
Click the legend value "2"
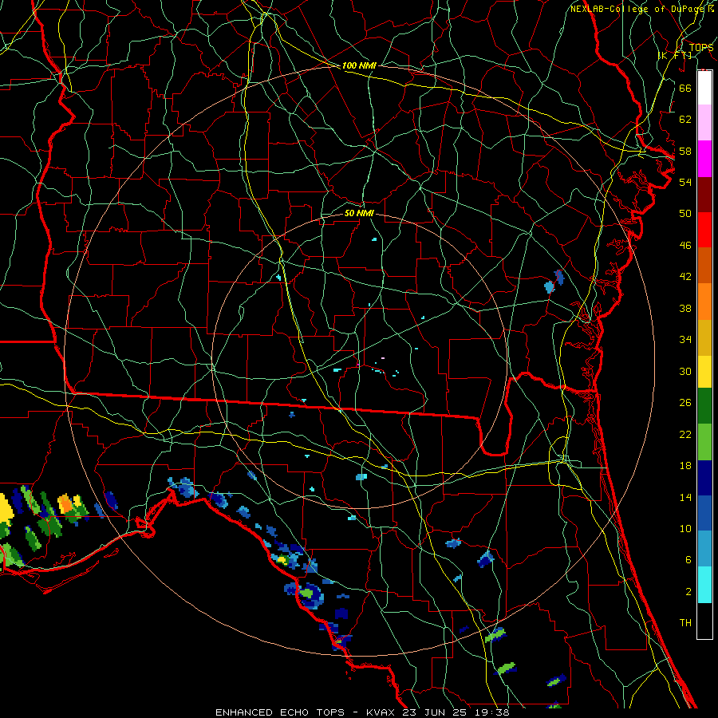pyautogui.click(x=688, y=592)
